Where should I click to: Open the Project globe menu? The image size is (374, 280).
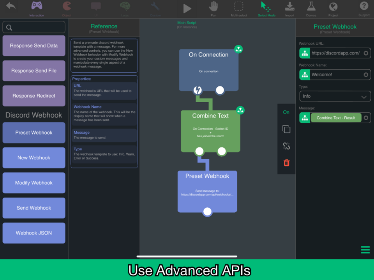click(333, 9)
